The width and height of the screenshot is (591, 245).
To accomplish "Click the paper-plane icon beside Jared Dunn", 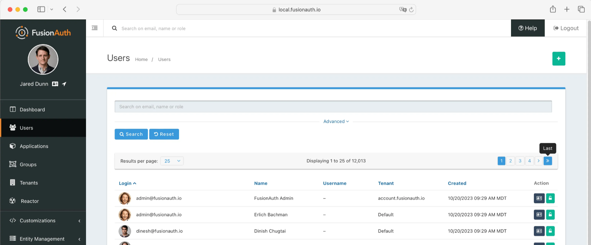I will 64,84.
